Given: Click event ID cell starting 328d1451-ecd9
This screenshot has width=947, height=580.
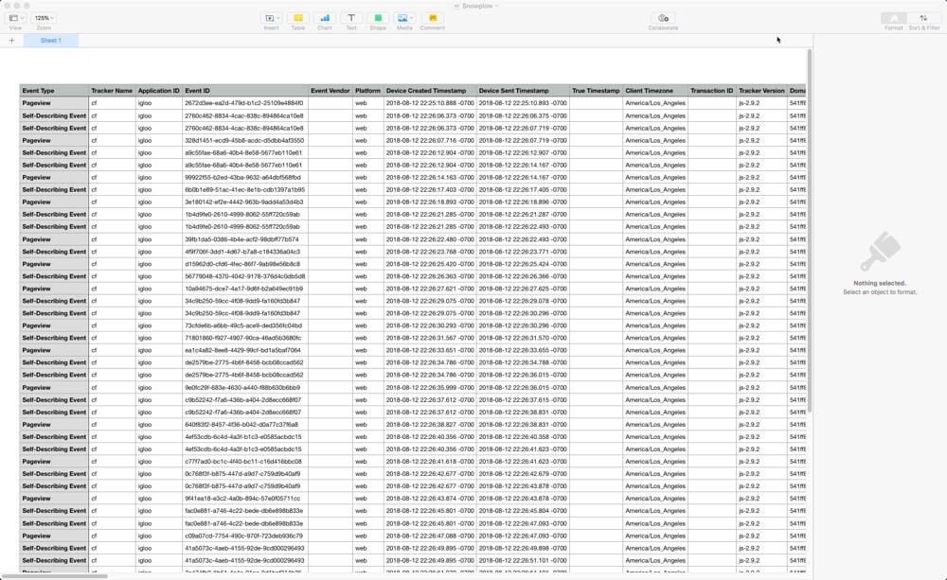Looking at the screenshot, I should tap(245, 140).
